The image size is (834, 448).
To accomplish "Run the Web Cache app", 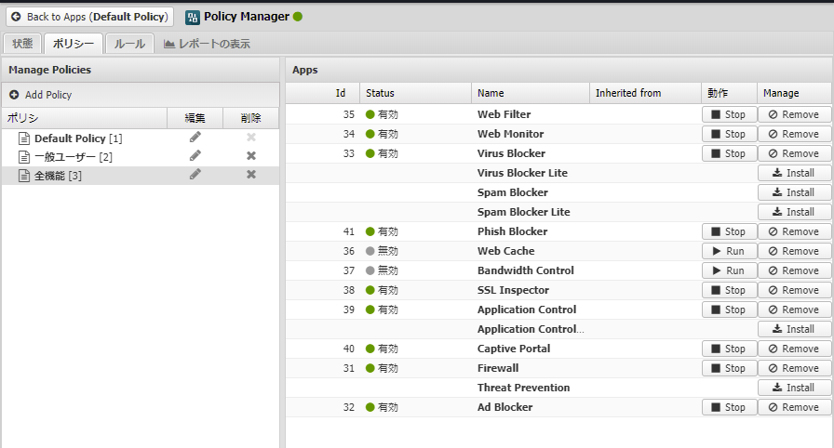I will tap(728, 251).
